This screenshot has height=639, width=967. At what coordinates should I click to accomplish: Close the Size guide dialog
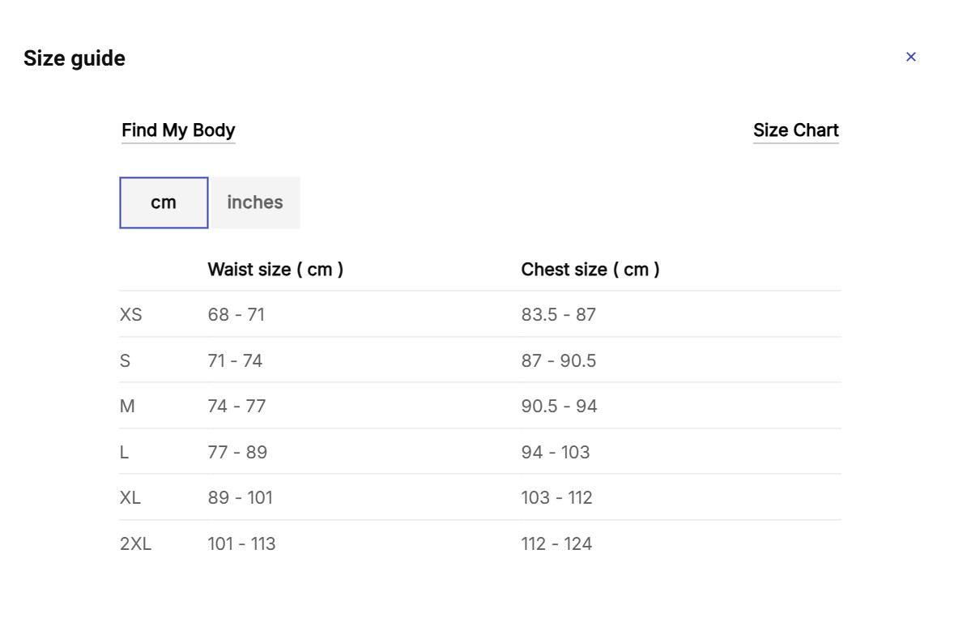(910, 57)
